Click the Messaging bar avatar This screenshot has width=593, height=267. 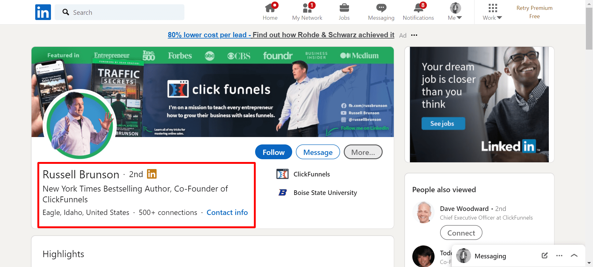463,255
